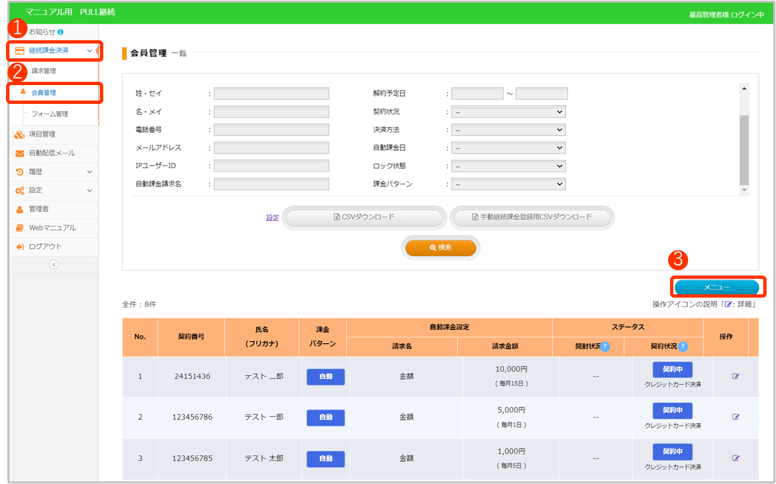Click the 電話番号 input field

271,130
